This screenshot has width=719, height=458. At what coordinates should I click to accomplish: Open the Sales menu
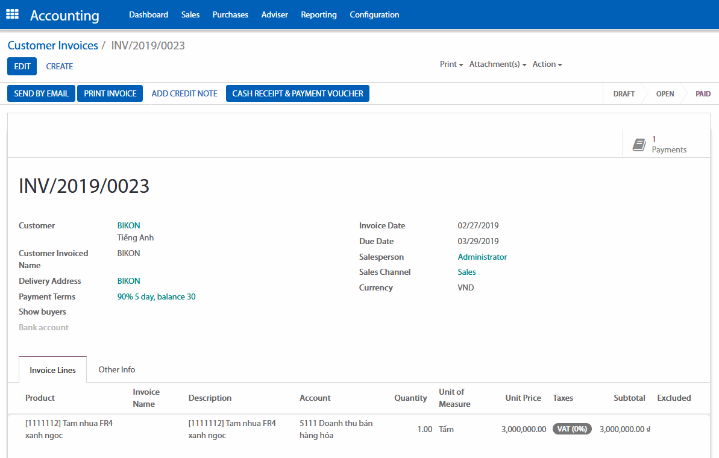tap(190, 14)
